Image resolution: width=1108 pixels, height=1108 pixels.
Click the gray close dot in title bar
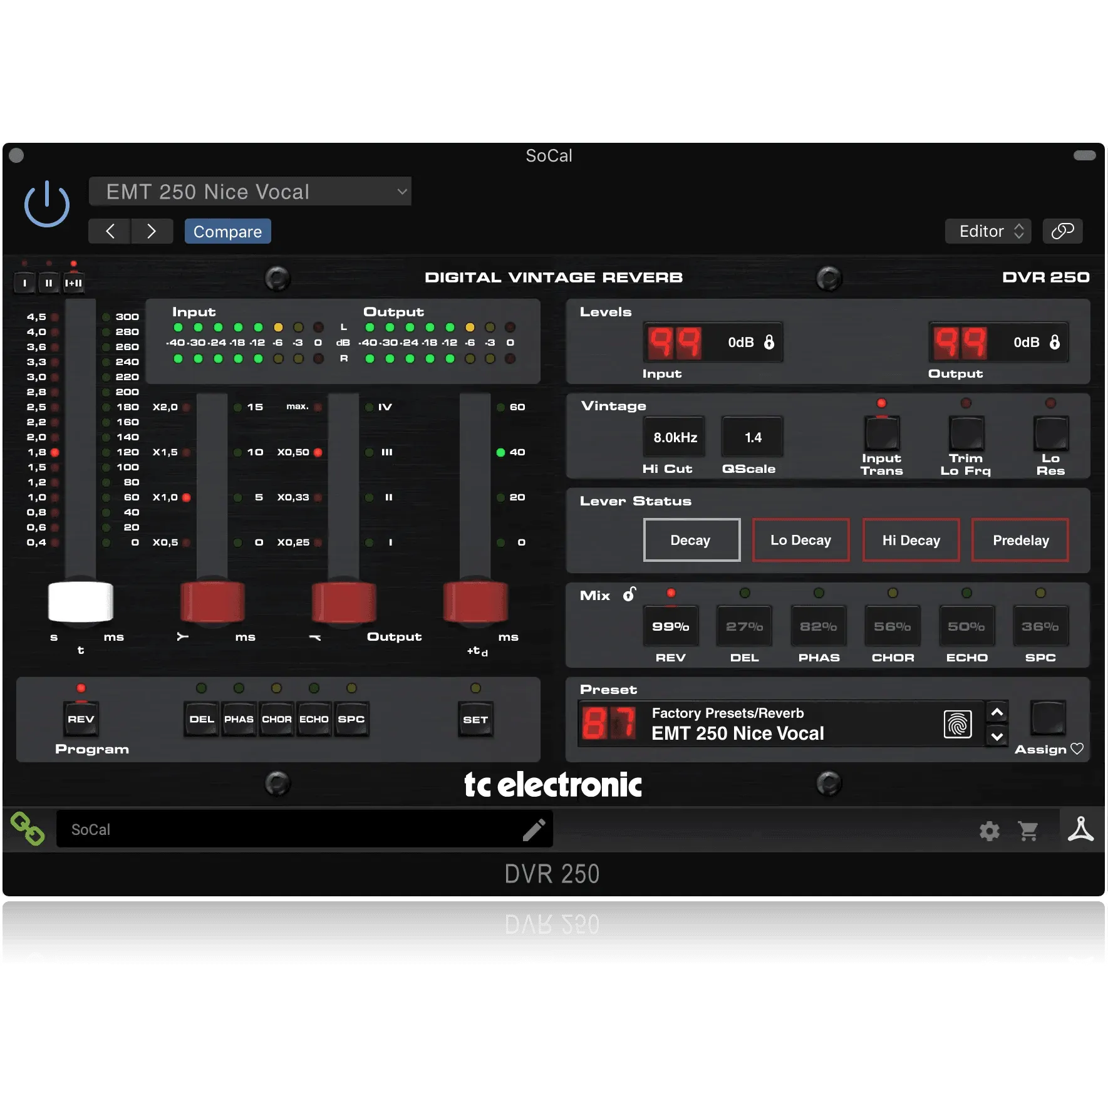pyautogui.click(x=17, y=155)
